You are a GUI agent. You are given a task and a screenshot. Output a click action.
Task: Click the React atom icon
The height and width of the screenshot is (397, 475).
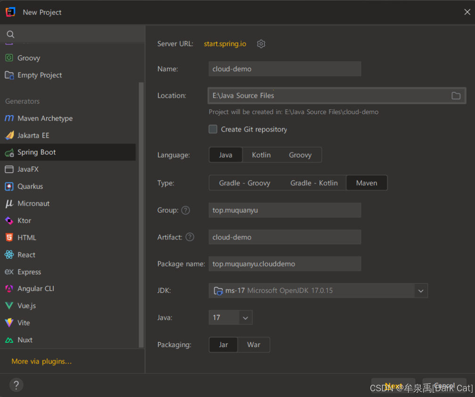(x=9, y=255)
